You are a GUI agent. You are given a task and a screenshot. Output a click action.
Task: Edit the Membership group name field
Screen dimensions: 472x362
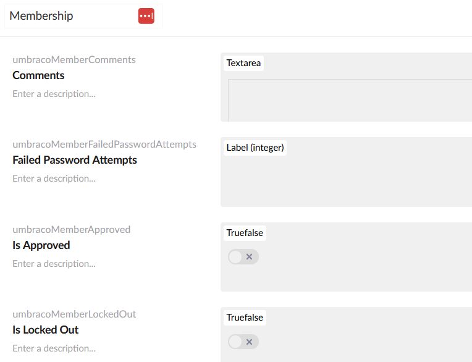coord(68,16)
